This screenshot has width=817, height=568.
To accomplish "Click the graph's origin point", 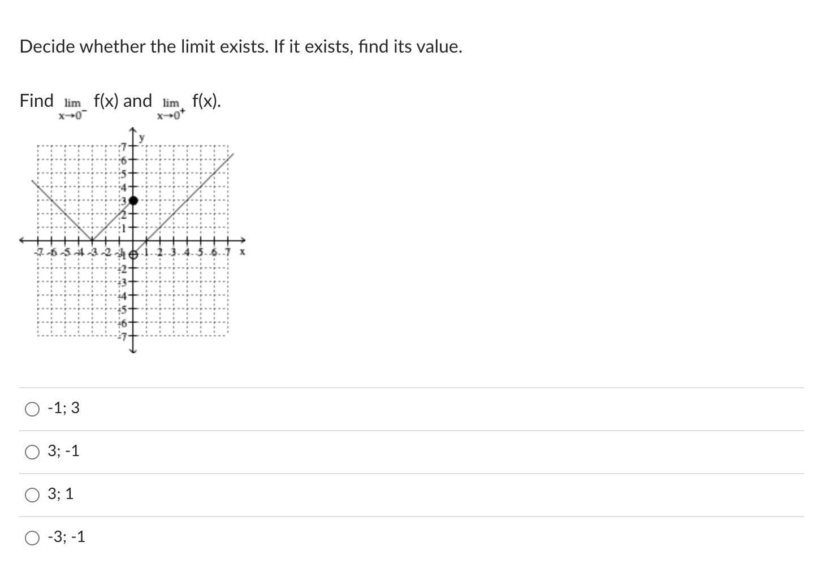I will pyautogui.click(x=132, y=241).
